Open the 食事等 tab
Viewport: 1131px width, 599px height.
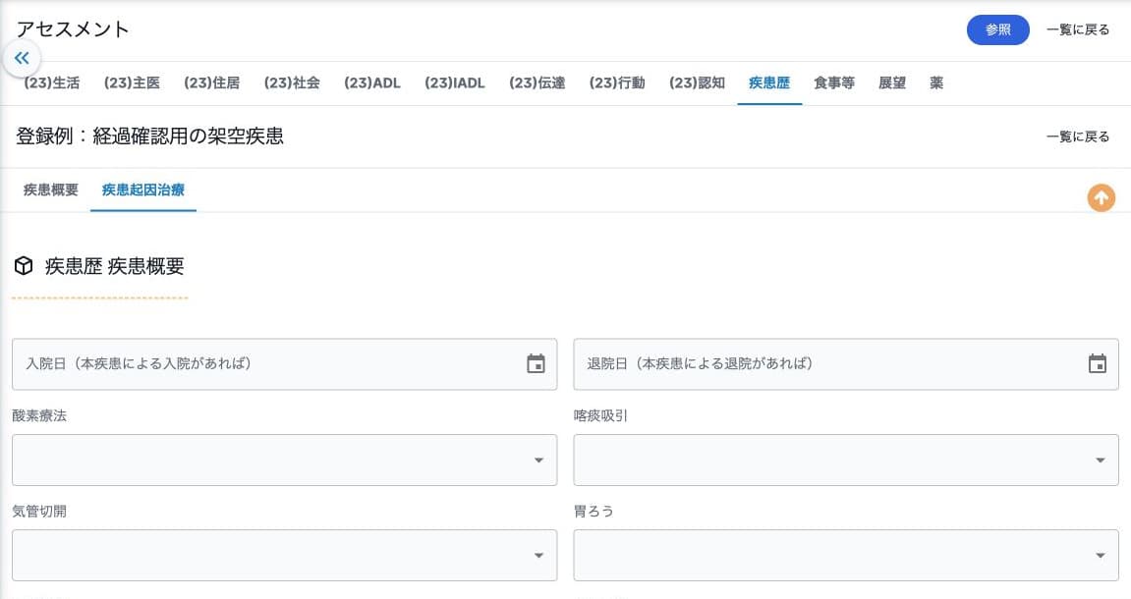pos(834,82)
